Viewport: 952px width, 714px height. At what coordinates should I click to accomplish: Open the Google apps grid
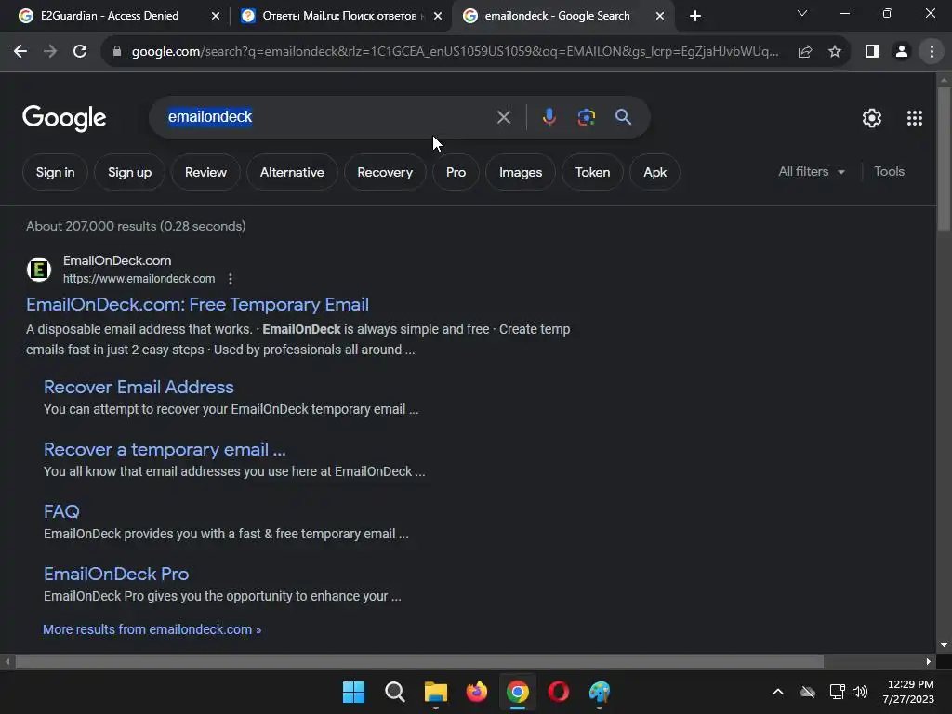click(x=915, y=118)
